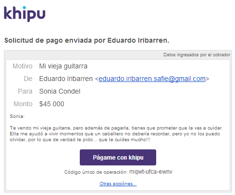Click the blue dot in khipu logo
The width and height of the screenshot is (235, 195).
point(24,8)
